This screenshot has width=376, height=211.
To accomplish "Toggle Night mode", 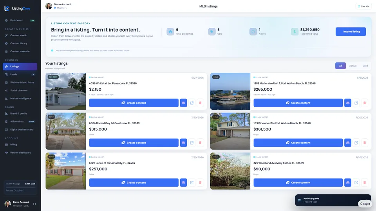I will click(x=365, y=204).
